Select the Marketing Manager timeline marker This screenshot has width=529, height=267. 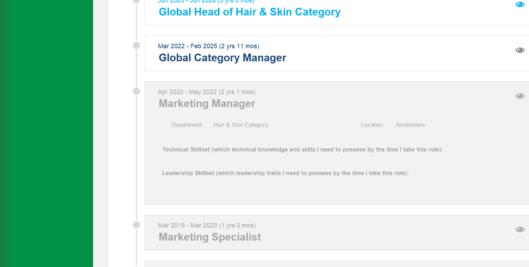(136, 91)
